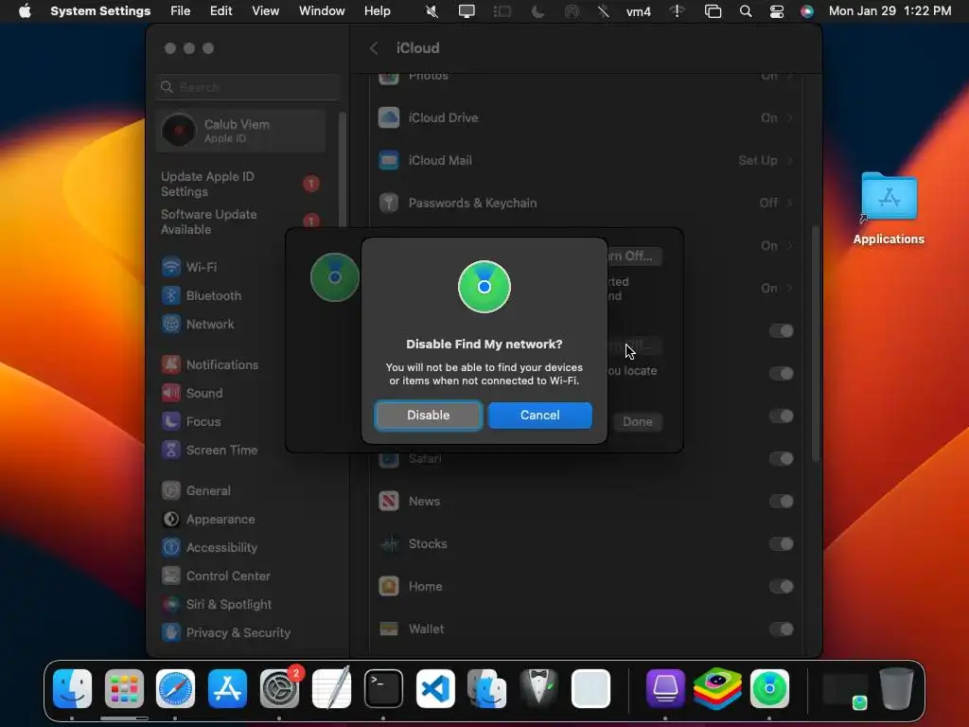Open Update Apple ID Settings notice
Image resolution: width=969 pixels, height=727 pixels.
coord(239,184)
